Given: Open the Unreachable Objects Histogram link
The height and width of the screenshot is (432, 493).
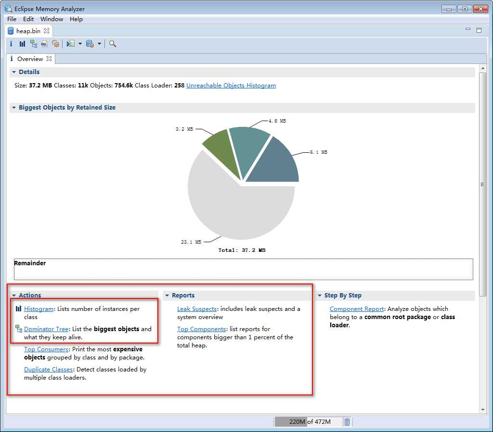Looking at the screenshot, I should click(231, 86).
